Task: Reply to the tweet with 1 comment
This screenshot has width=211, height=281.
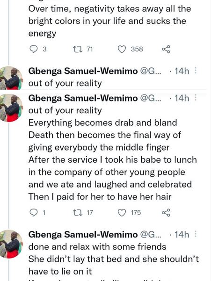Action: [x=33, y=213]
